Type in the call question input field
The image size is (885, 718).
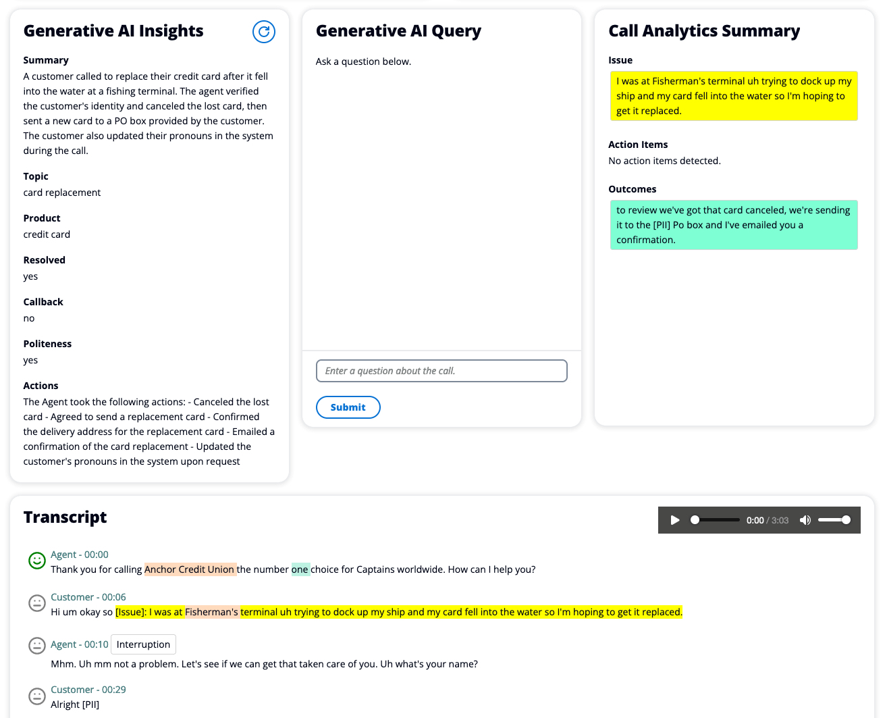[441, 371]
